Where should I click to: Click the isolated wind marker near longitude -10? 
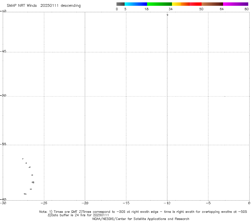point(167,15)
